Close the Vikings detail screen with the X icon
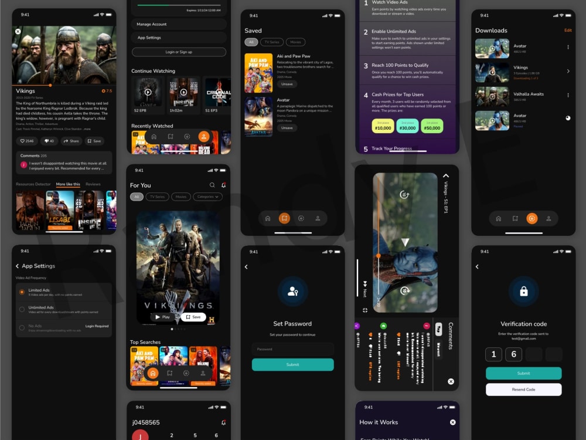This screenshot has height=440, width=586. (18, 32)
